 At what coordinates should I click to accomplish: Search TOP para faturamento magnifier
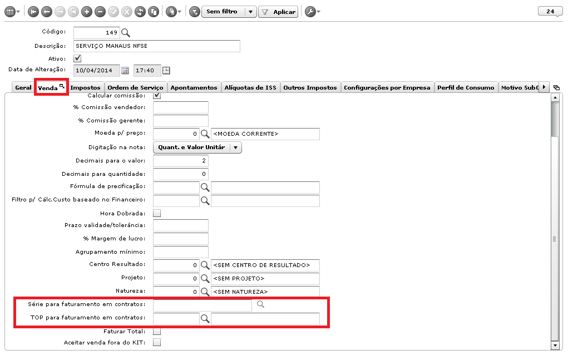pos(205,319)
